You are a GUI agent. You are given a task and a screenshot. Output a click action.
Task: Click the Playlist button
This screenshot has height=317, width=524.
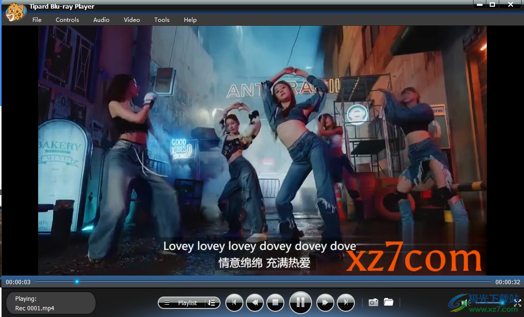click(x=189, y=303)
